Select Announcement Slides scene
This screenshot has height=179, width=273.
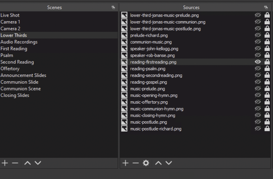[x=59, y=75]
